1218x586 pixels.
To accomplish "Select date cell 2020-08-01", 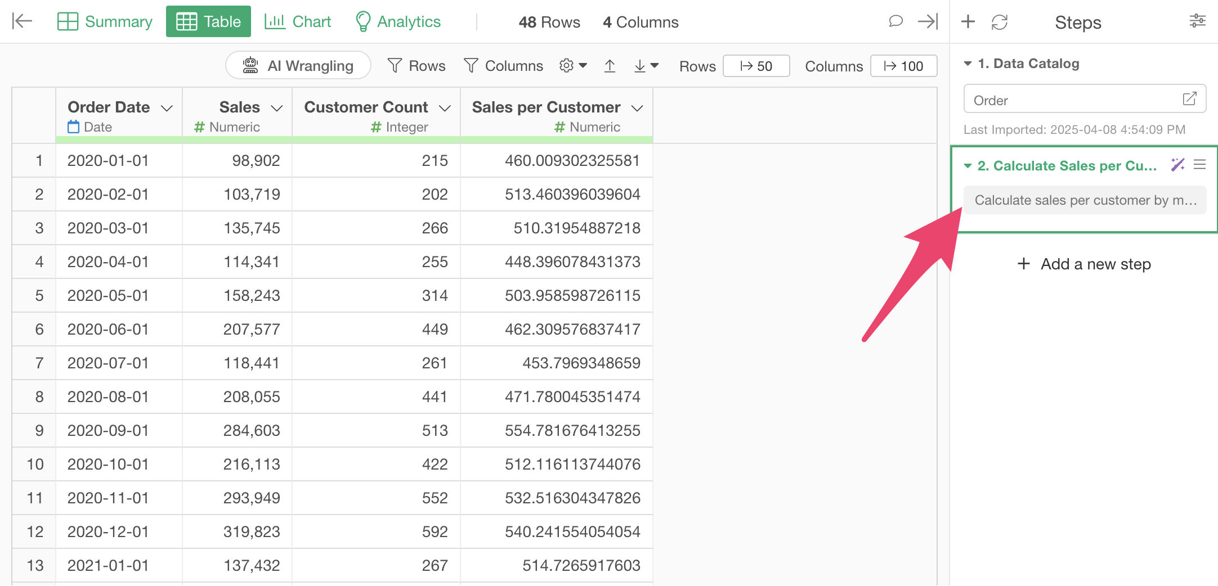I will coord(119,397).
